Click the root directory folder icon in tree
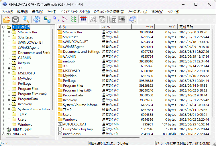This screenshot has height=146, width=216. (x=9, y=27)
